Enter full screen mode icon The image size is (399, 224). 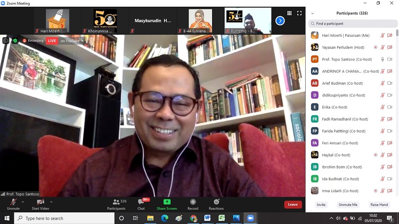[x=299, y=13]
